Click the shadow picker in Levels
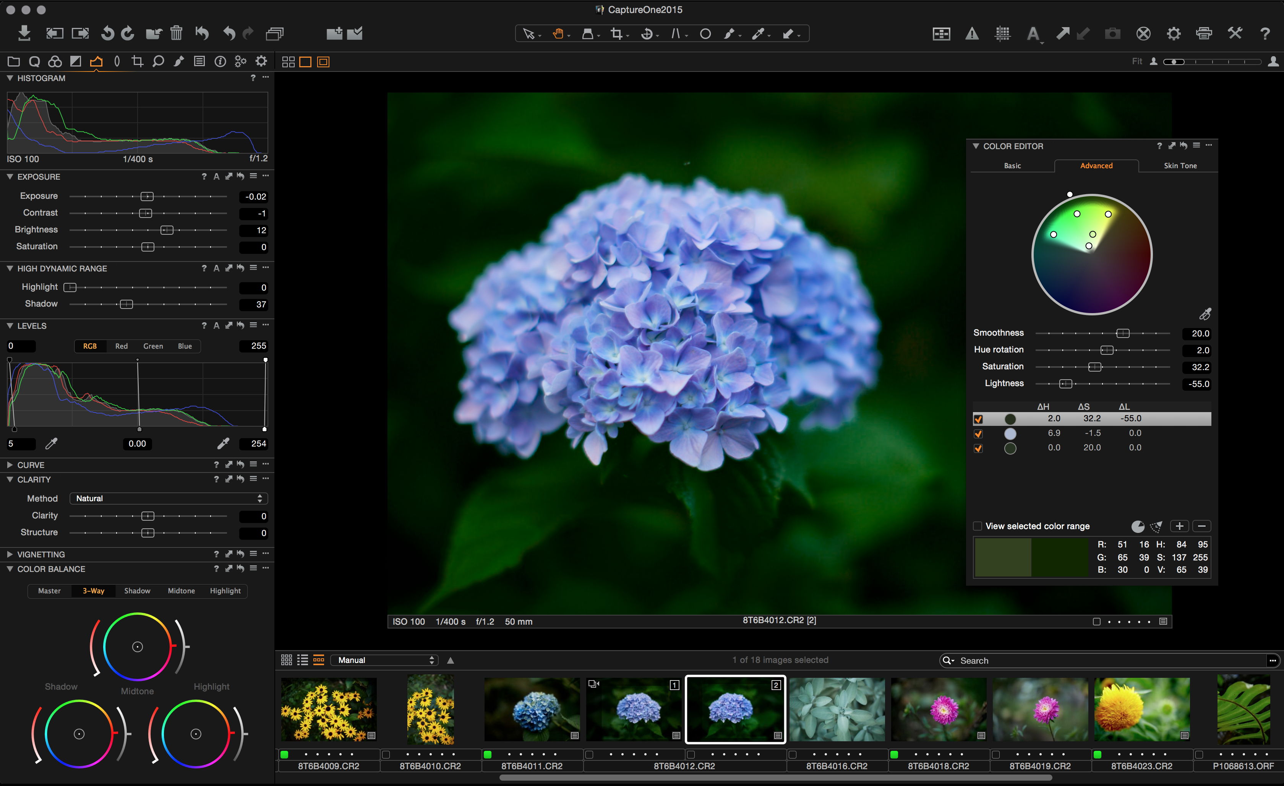This screenshot has width=1284, height=786. tap(51, 443)
